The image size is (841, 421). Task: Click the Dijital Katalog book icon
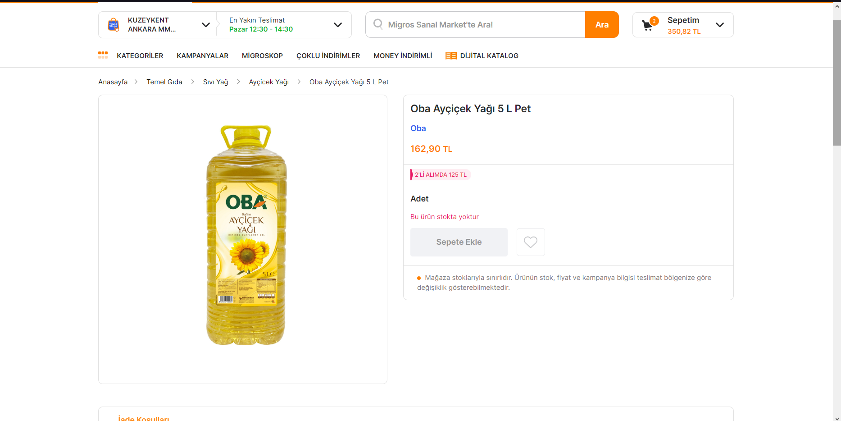451,55
